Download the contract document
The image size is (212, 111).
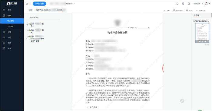tap(167, 10)
